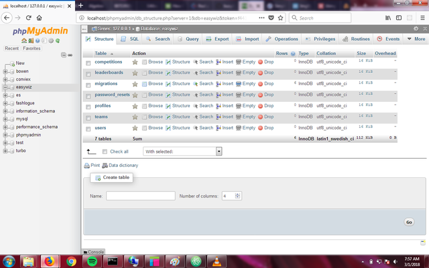This screenshot has height=268, width=429.
Task: Tick the migrations table checkbox
Action: pyautogui.click(x=88, y=85)
